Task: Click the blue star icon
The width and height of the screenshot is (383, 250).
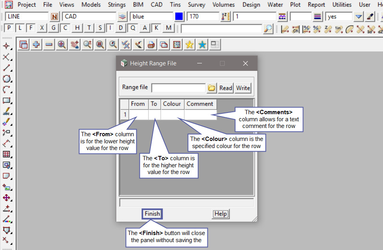Action: coord(202,44)
